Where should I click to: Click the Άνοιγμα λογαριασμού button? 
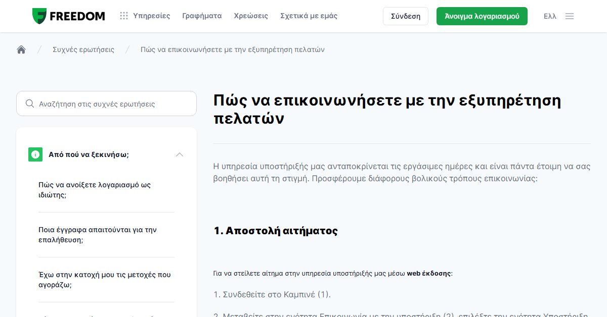pyautogui.click(x=482, y=16)
